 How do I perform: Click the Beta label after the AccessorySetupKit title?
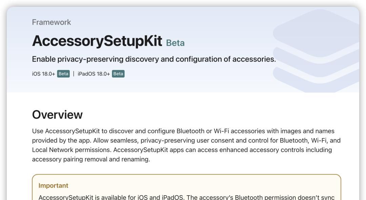pyautogui.click(x=175, y=43)
